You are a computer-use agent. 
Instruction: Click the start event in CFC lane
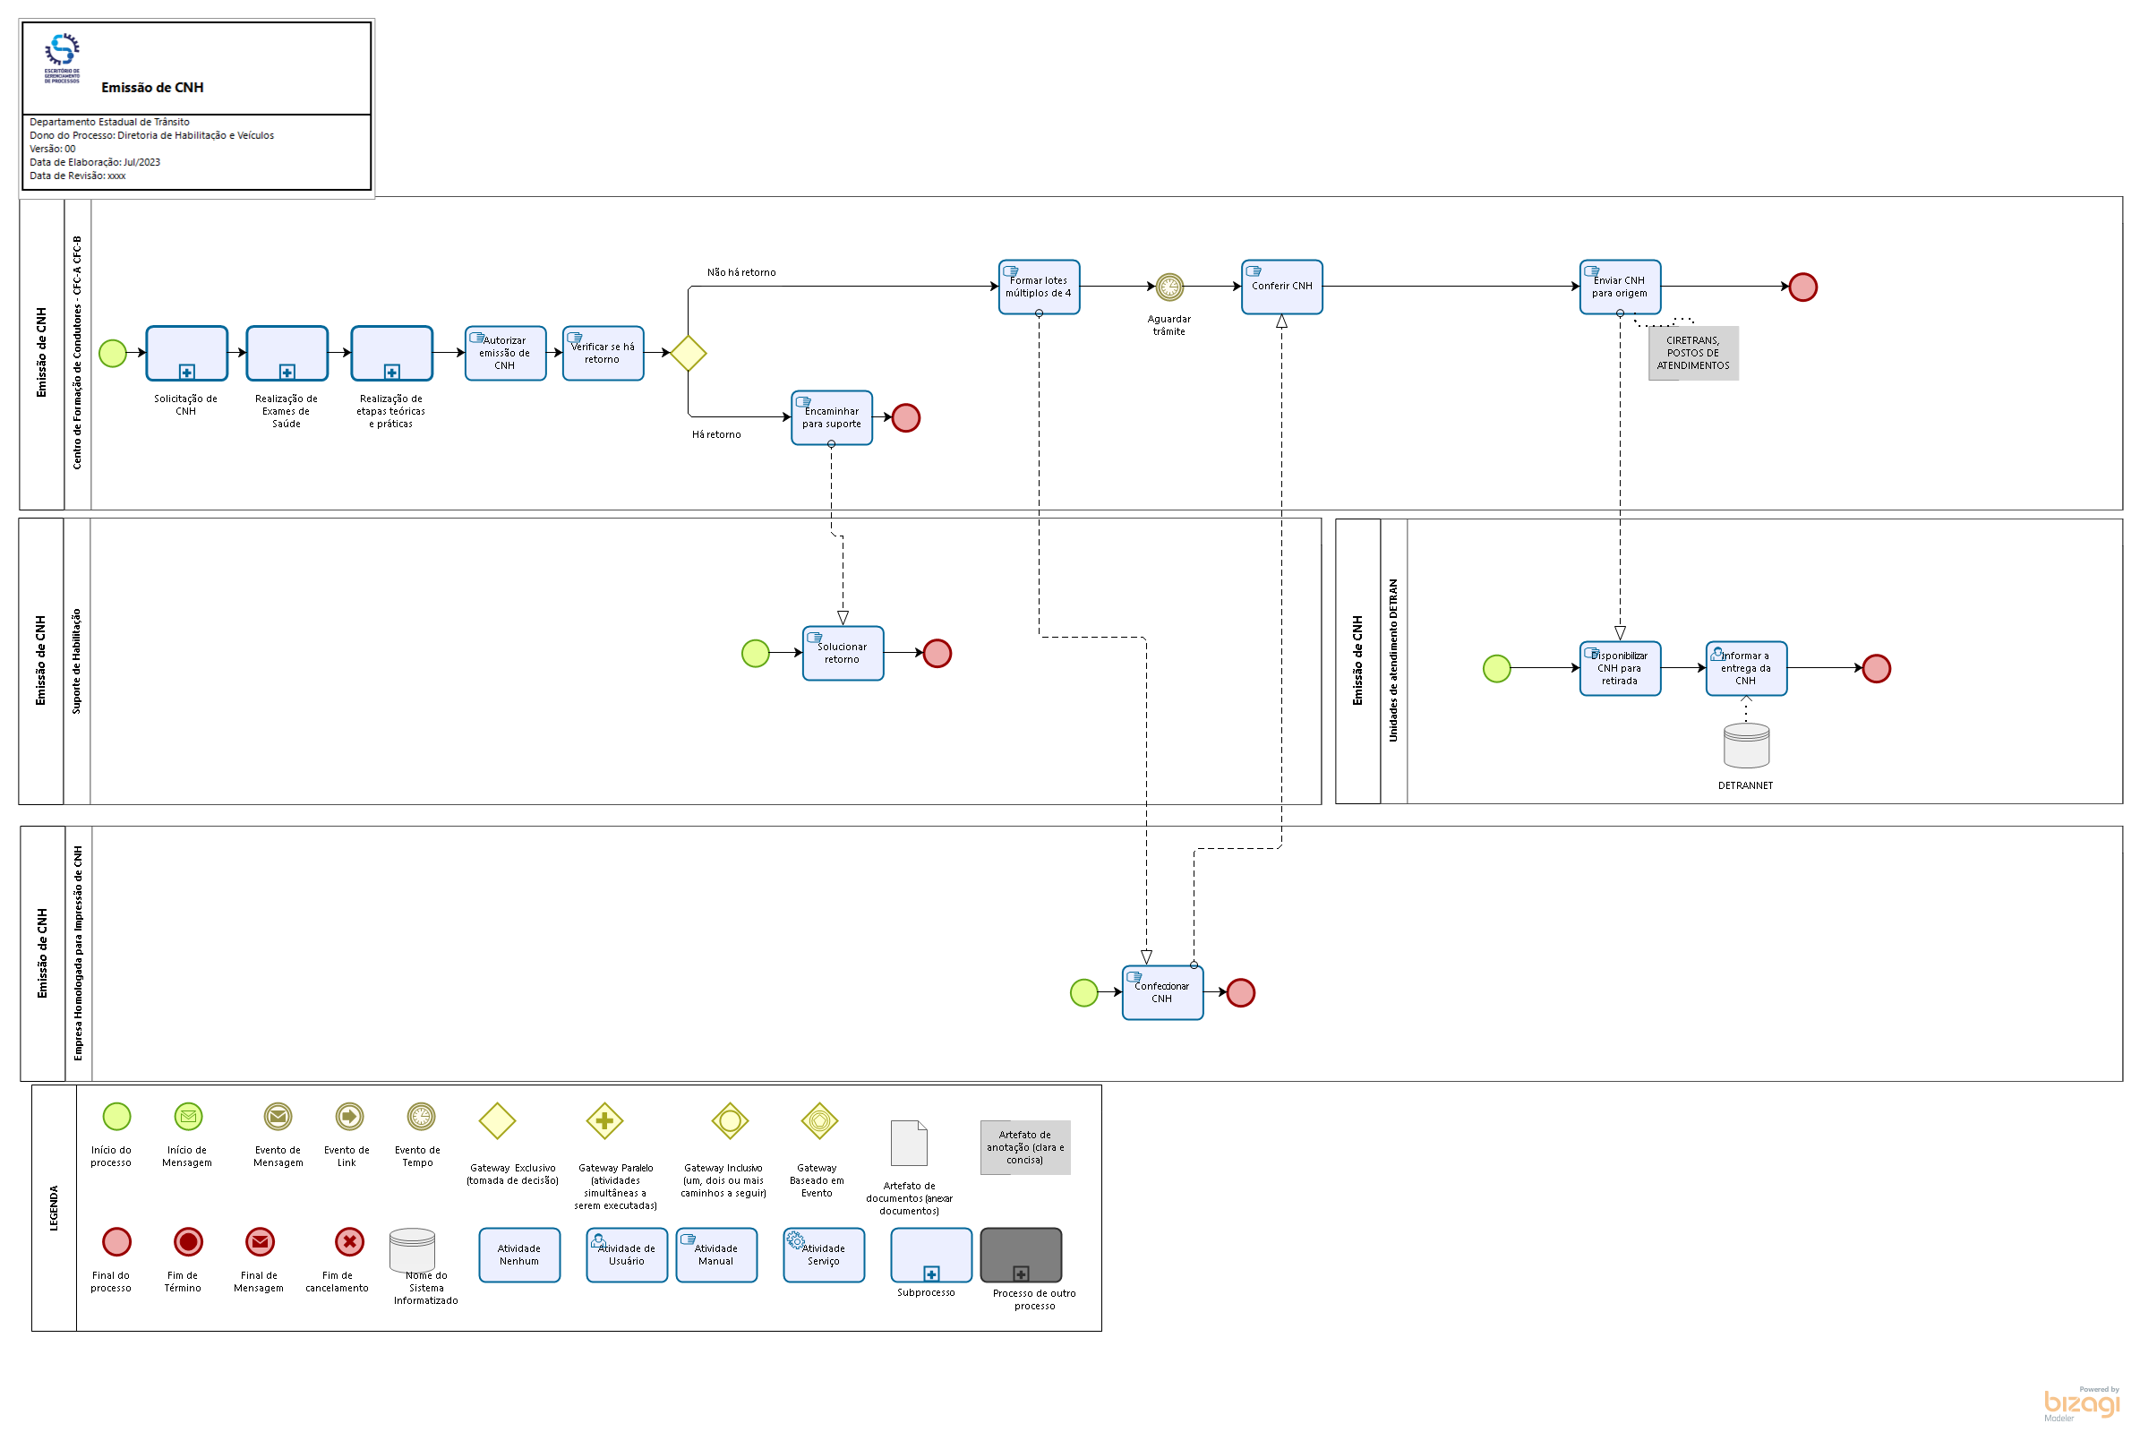(112, 353)
